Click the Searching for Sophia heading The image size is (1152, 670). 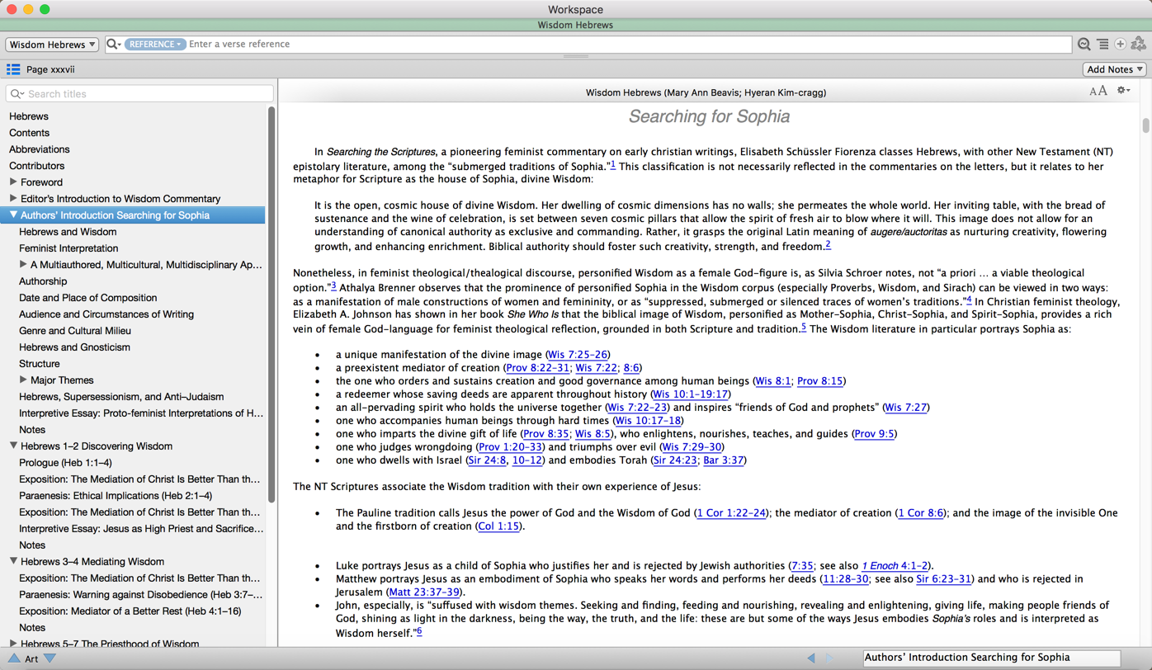pos(709,117)
